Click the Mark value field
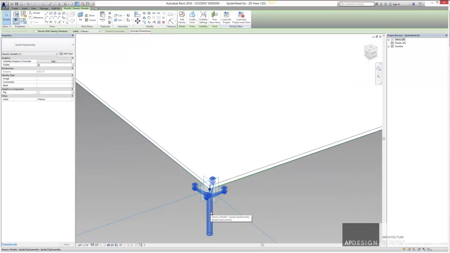 55,86
